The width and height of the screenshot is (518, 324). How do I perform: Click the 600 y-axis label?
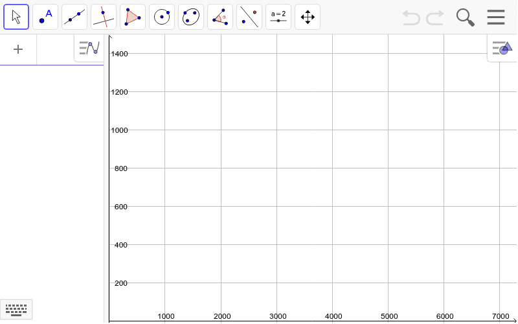click(121, 207)
